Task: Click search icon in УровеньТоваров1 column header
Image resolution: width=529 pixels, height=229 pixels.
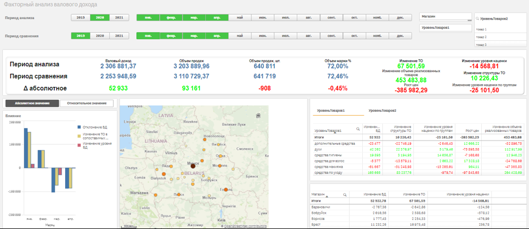Action: 358,129
